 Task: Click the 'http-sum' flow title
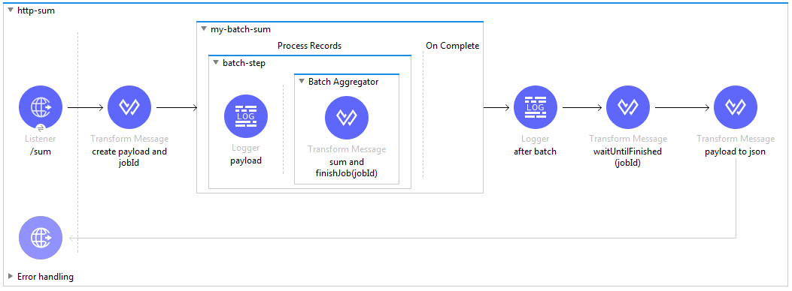pos(36,10)
